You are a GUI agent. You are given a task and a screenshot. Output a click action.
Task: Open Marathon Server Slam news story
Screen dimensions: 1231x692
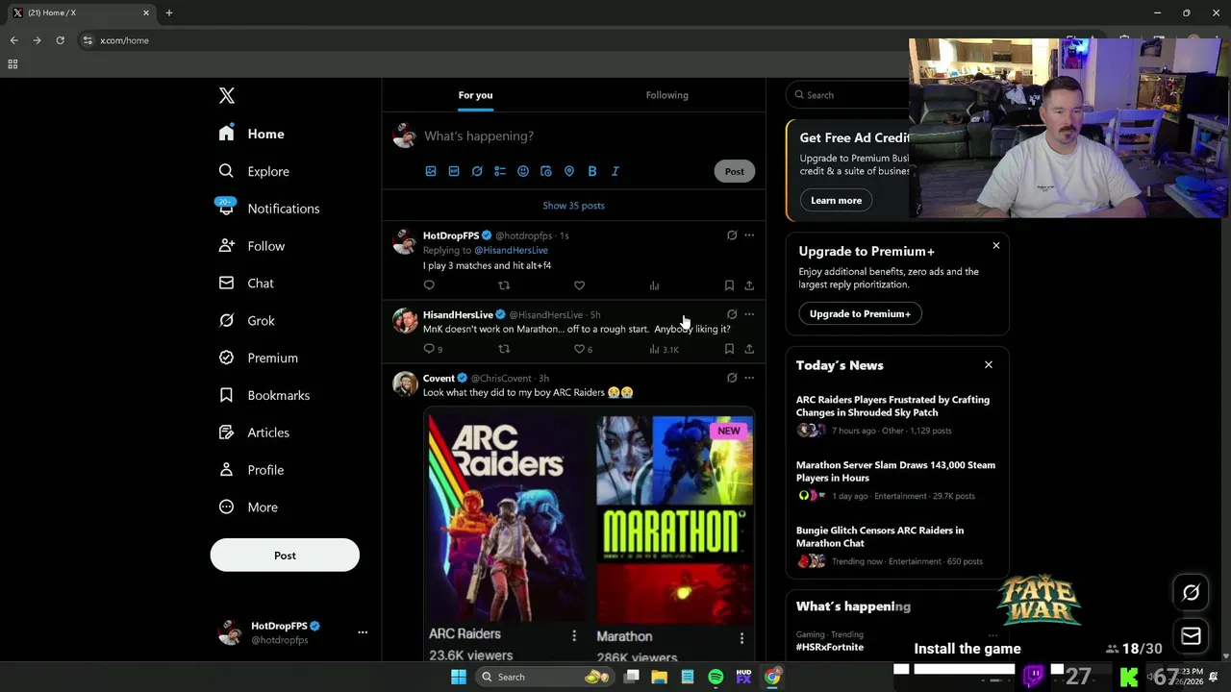click(896, 481)
